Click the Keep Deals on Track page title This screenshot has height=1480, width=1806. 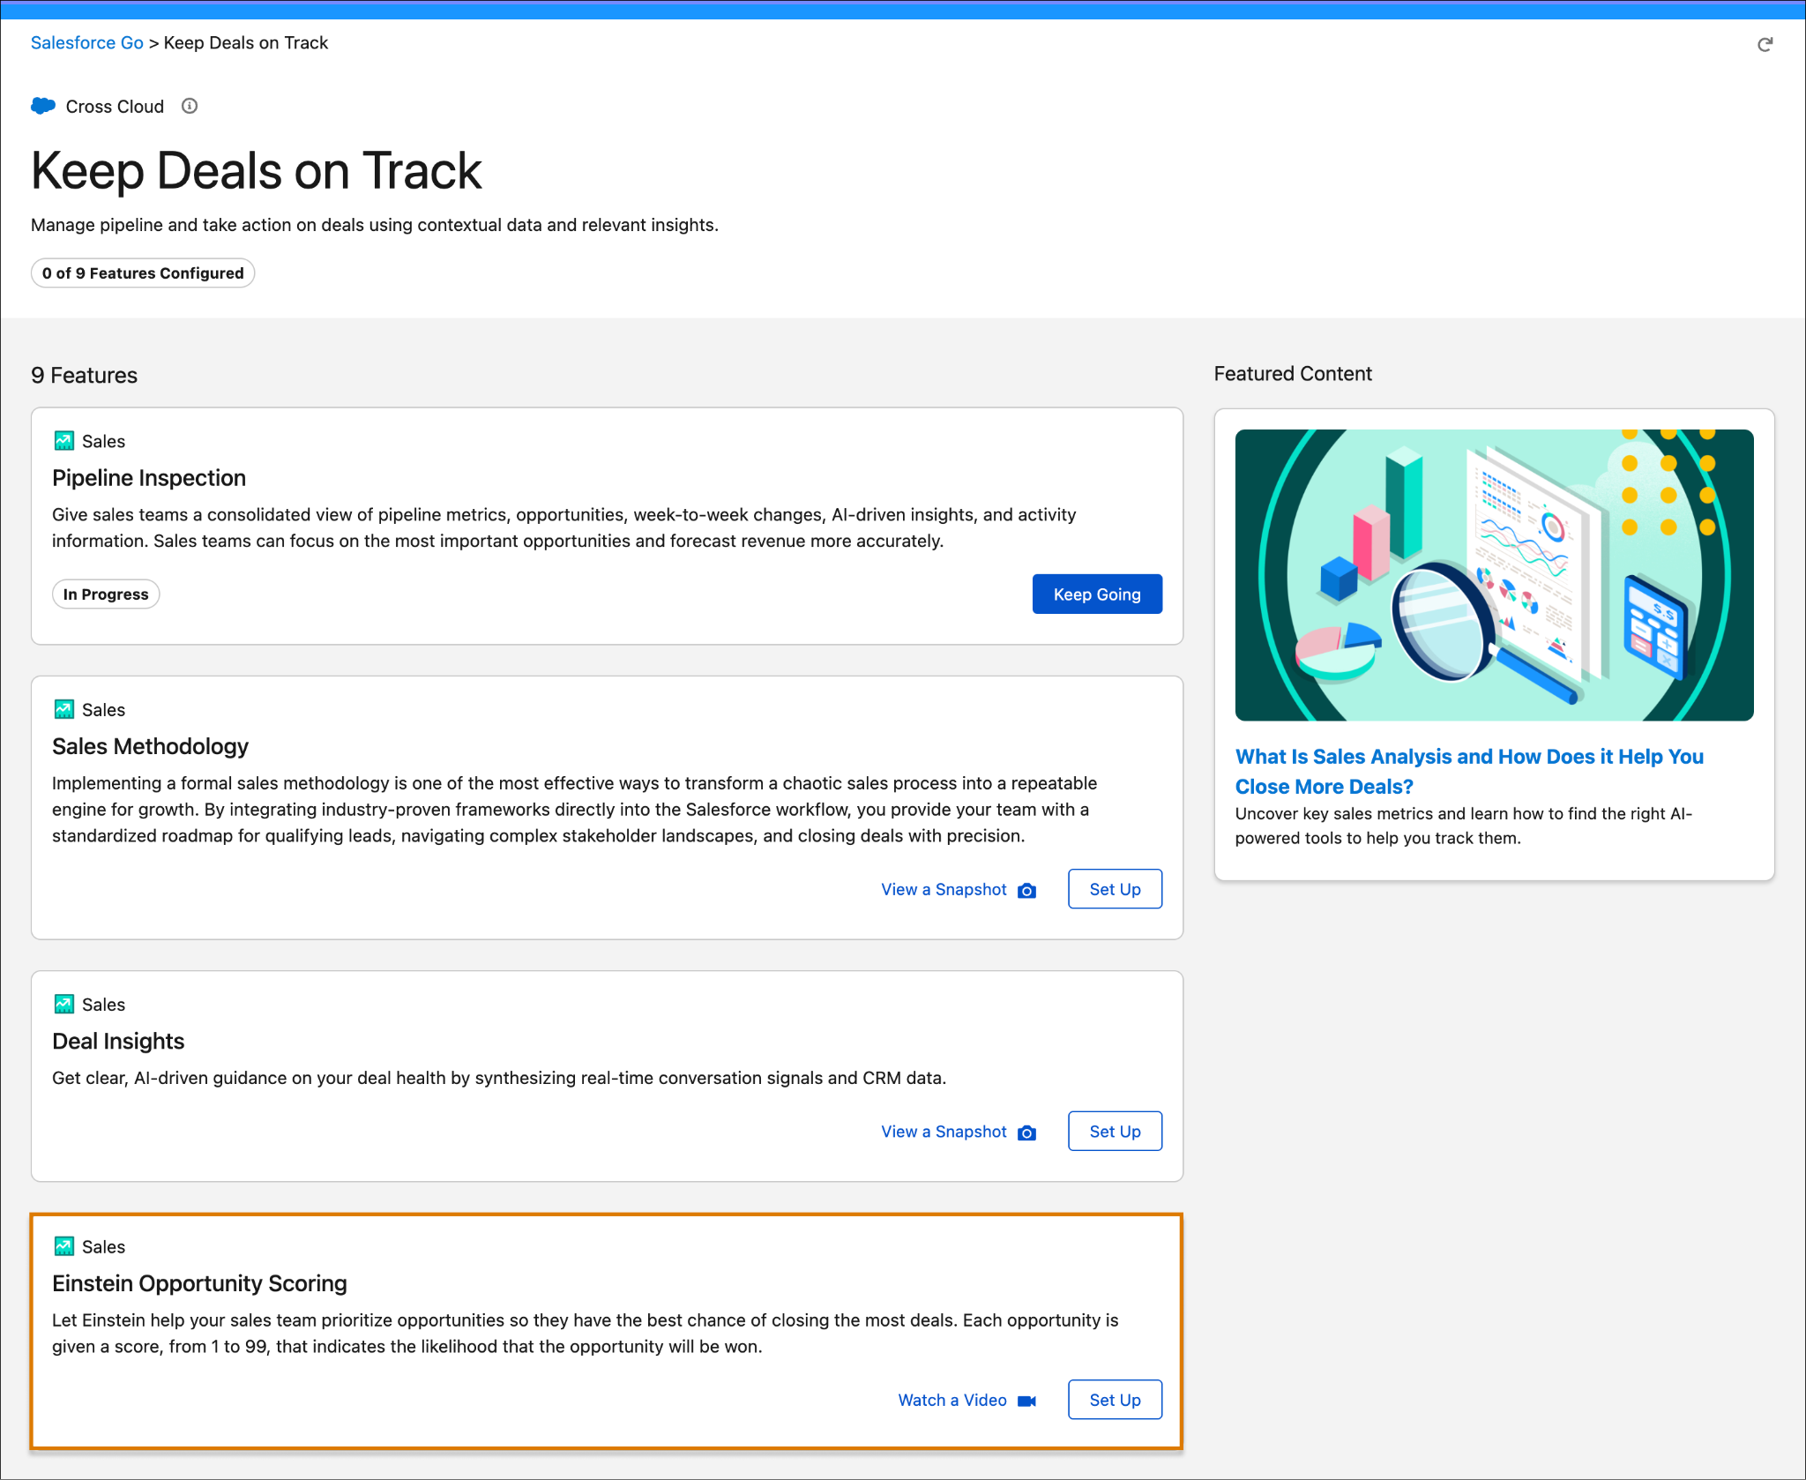257,170
